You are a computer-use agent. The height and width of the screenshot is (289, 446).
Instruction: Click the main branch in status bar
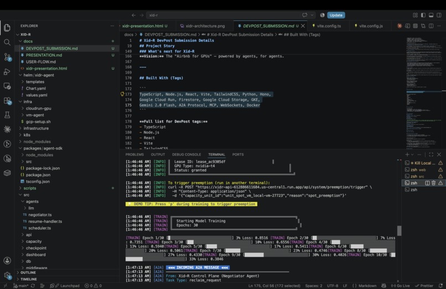(20, 286)
